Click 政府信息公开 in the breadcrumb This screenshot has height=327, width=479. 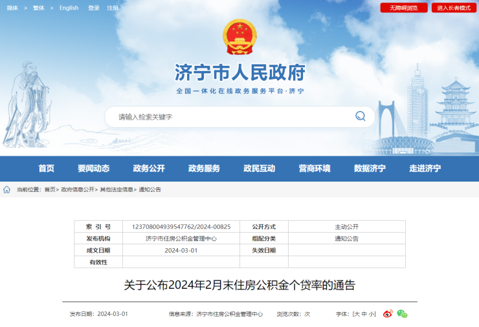78,190
